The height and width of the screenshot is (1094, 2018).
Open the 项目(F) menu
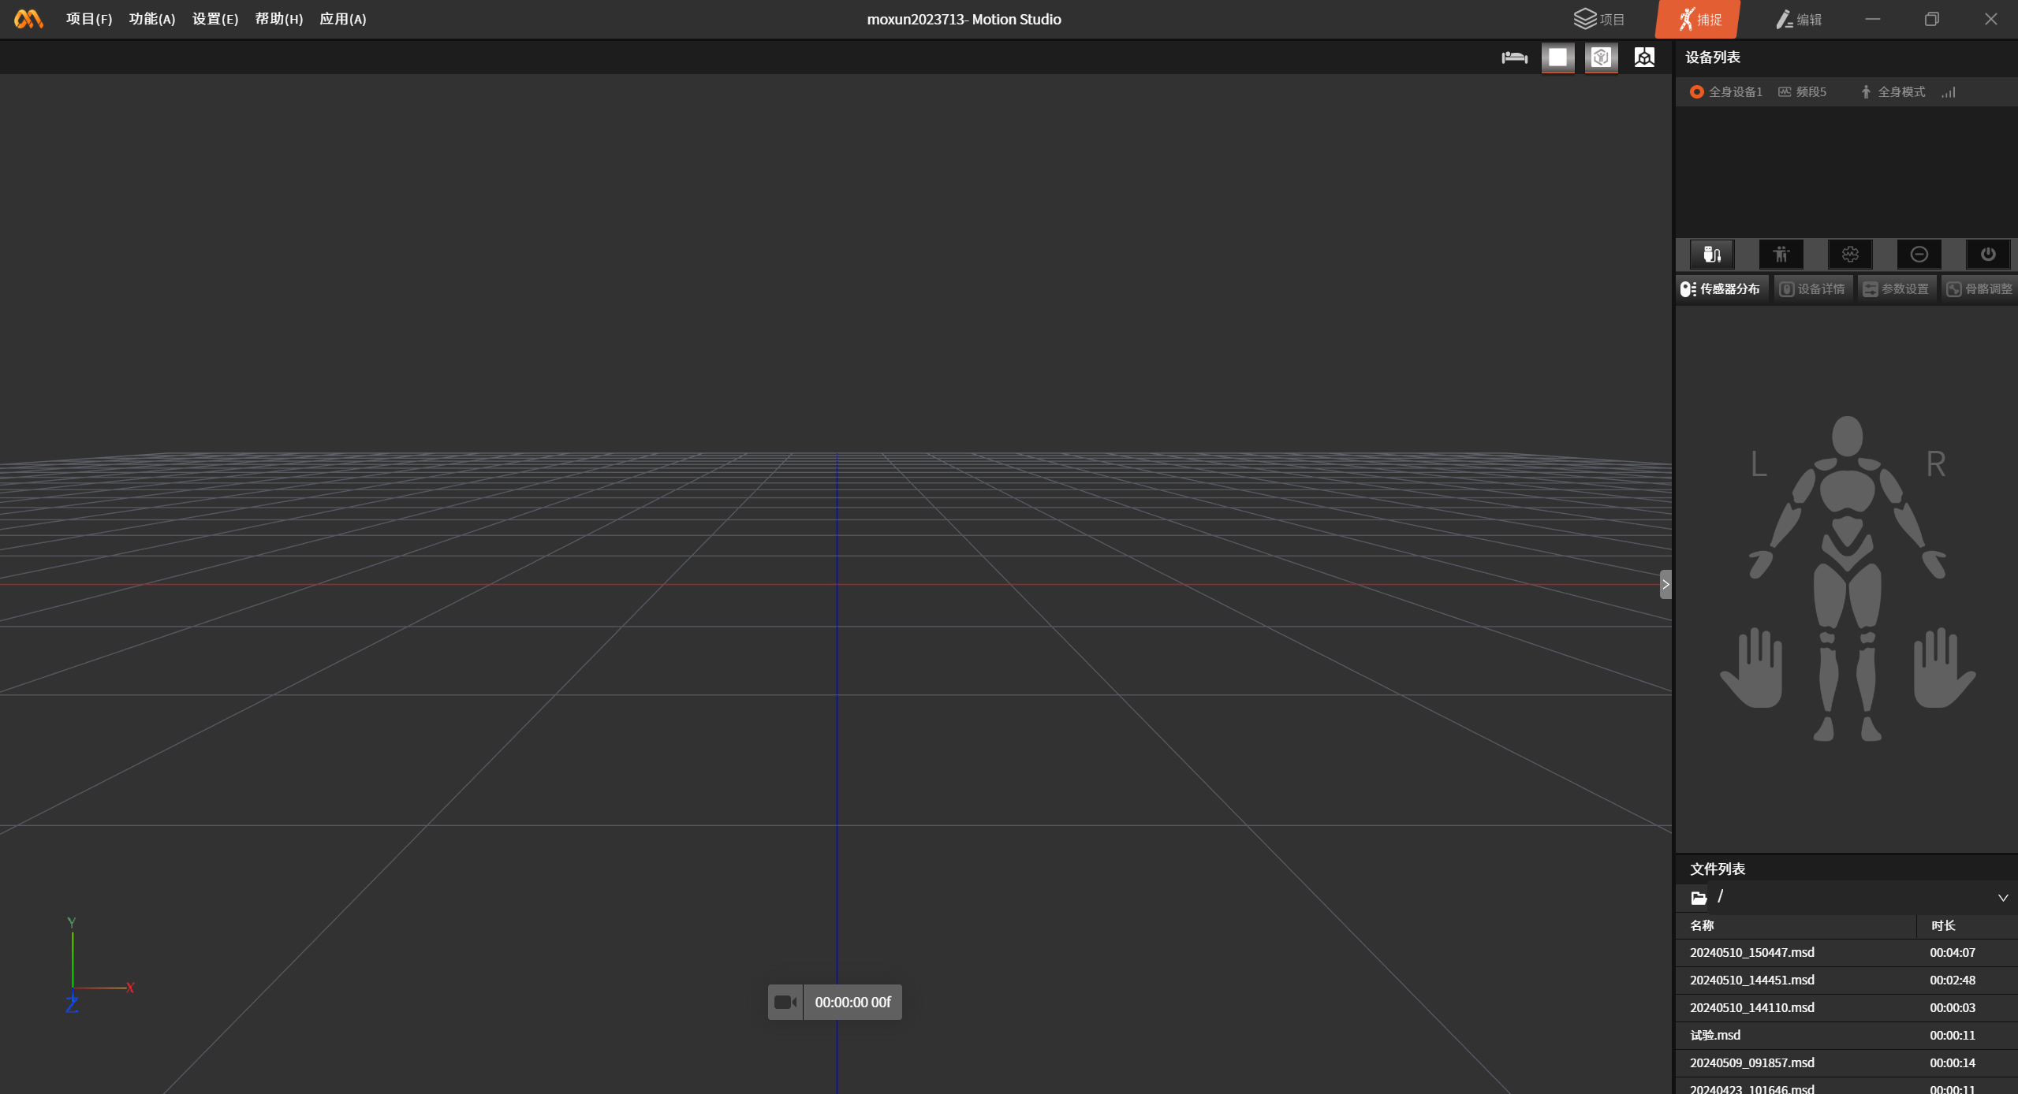click(89, 19)
